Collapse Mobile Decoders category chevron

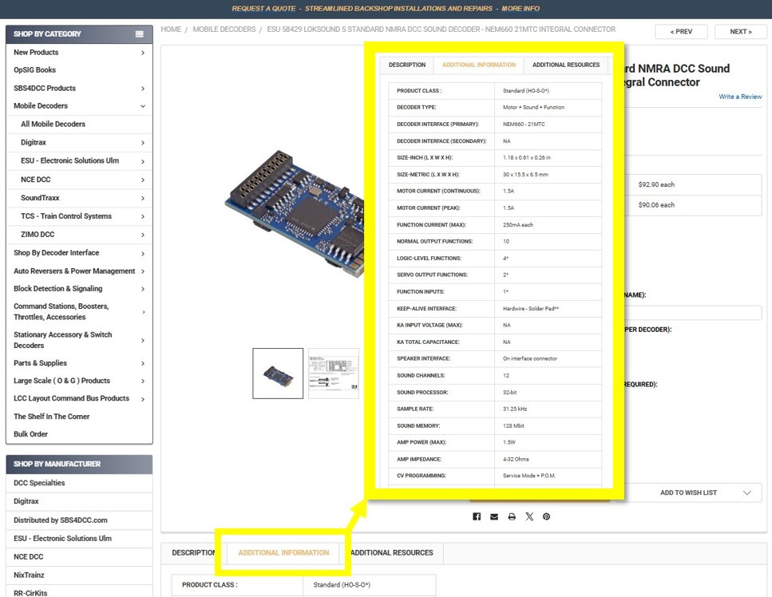click(x=143, y=106)
